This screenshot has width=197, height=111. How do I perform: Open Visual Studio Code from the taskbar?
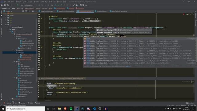[x=94, y=109]
